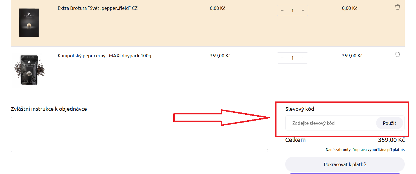Image resolution: width=416 pixels, height=174 pixels.
Task: Focus the Kampotský pepř quantity number field
Action: click(293, 58)
